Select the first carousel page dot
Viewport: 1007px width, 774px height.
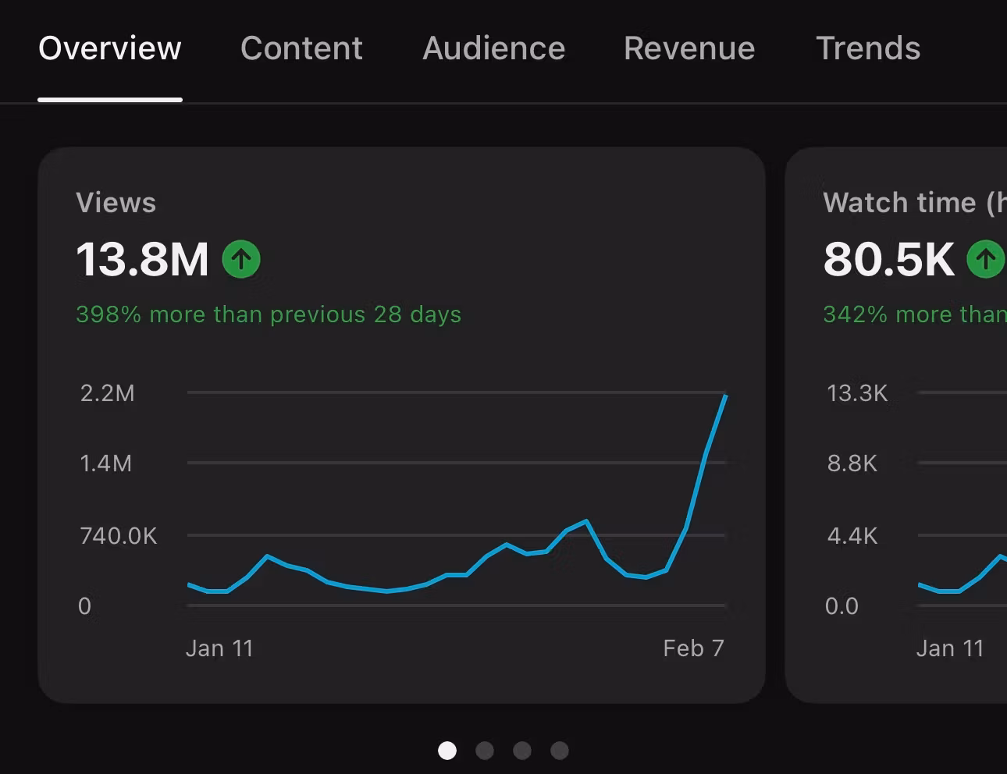tap(447, 751)
